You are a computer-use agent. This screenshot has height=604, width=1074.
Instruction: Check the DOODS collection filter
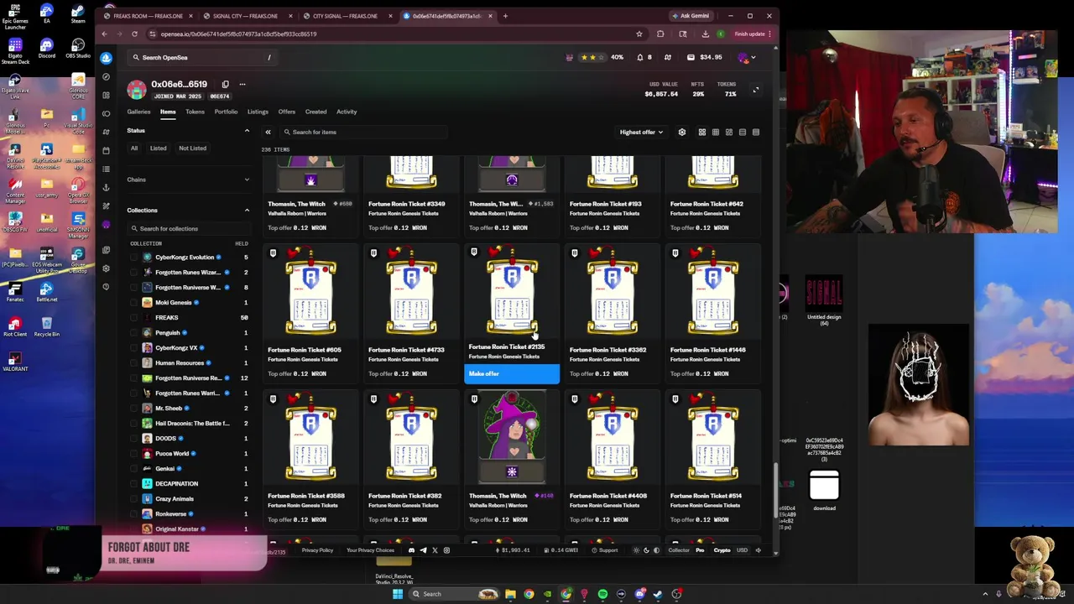(x=134, y=439)
